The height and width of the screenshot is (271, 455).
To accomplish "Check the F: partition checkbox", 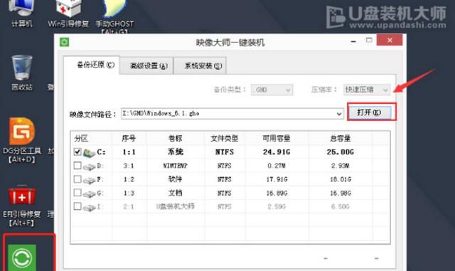I will 77,179.
